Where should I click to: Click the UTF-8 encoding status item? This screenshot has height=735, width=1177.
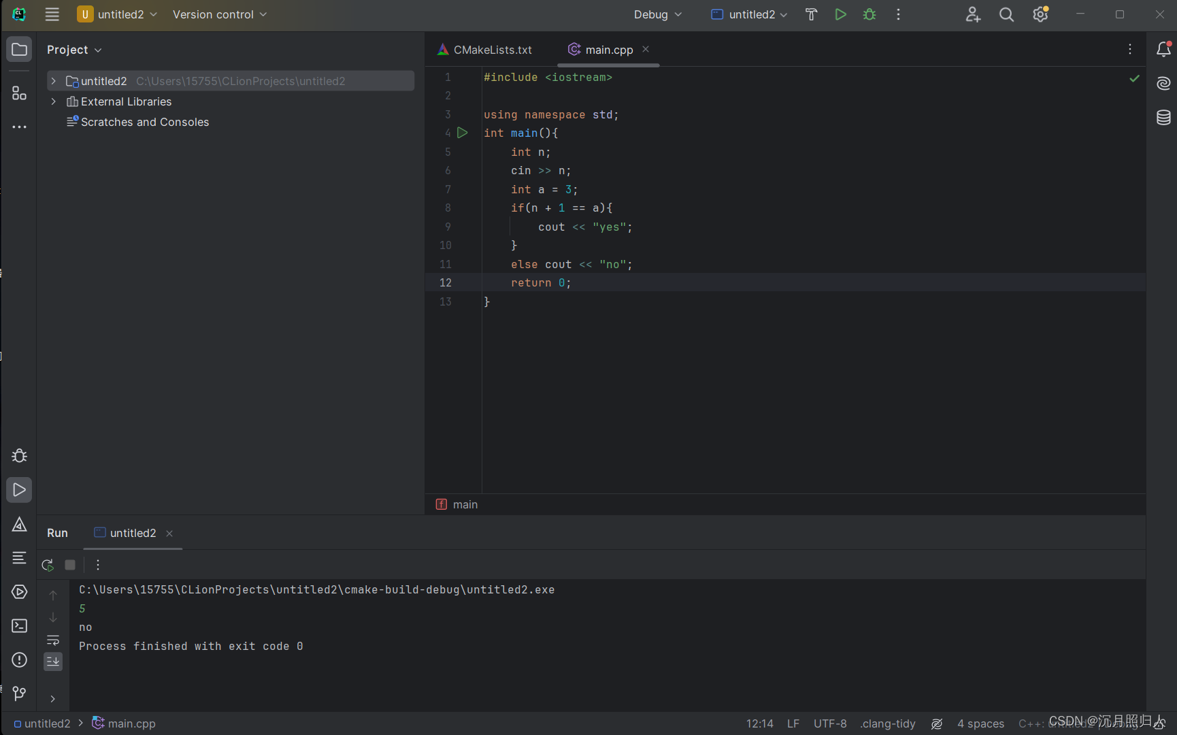(830, 723)
